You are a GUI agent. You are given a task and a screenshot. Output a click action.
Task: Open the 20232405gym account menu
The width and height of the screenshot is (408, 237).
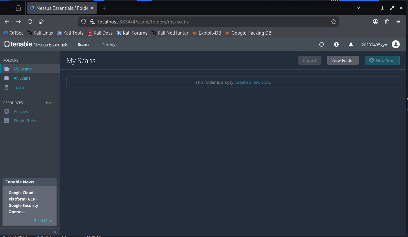coord(375,45)
